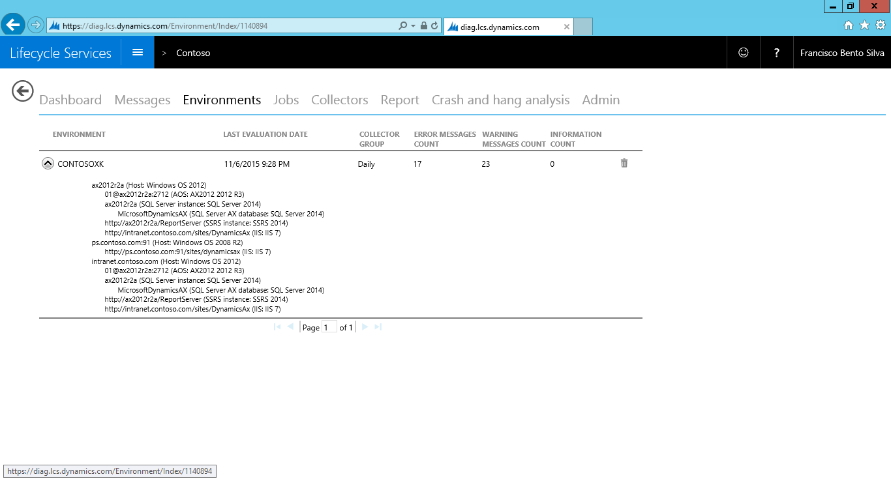Select ps.contoso.com:91 host row
Viewport: 891px width, 481px height.
(x=167, y=242)
